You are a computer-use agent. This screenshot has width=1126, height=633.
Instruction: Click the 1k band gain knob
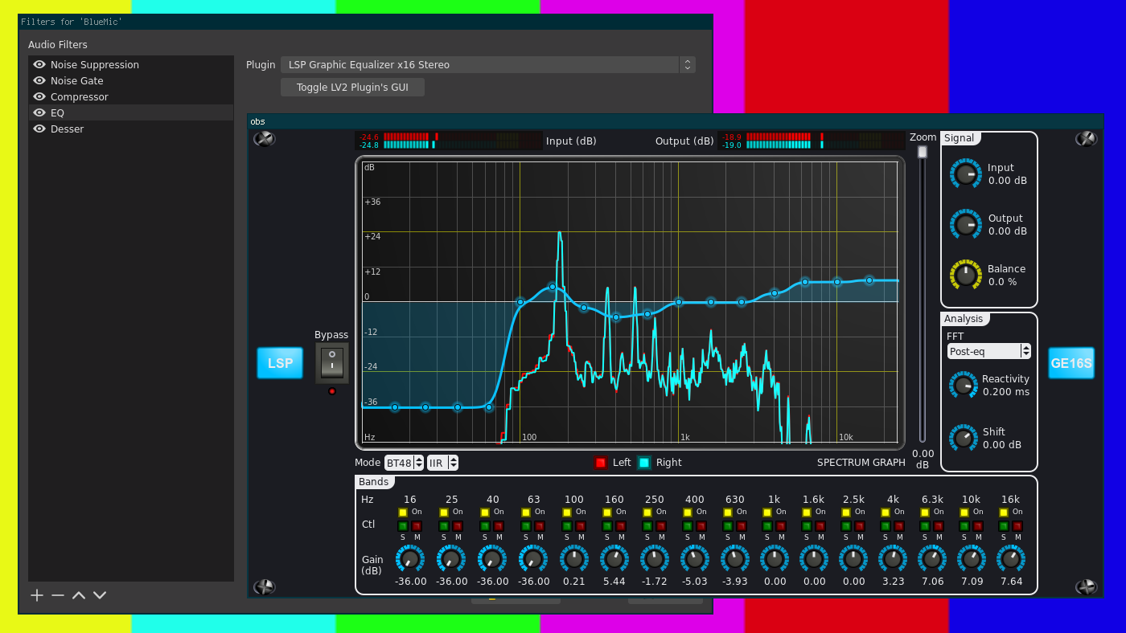click(x=774, y=559)
